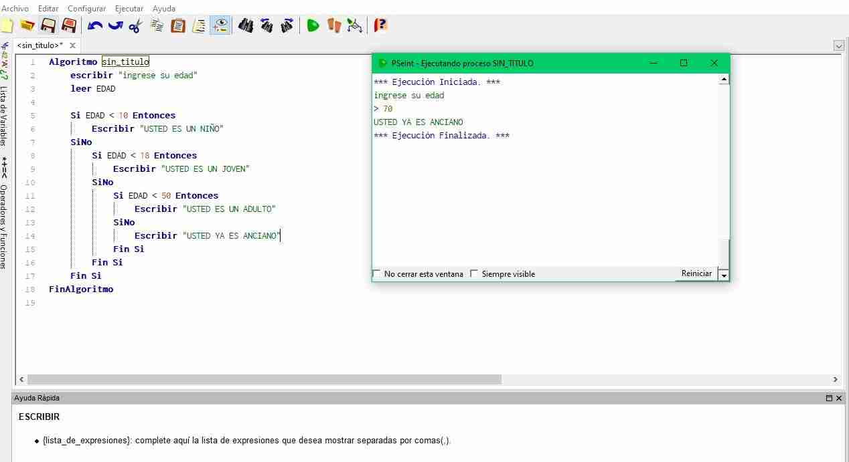
Task: Click the "> 70" input line in output
Action: tap(384, 108)
